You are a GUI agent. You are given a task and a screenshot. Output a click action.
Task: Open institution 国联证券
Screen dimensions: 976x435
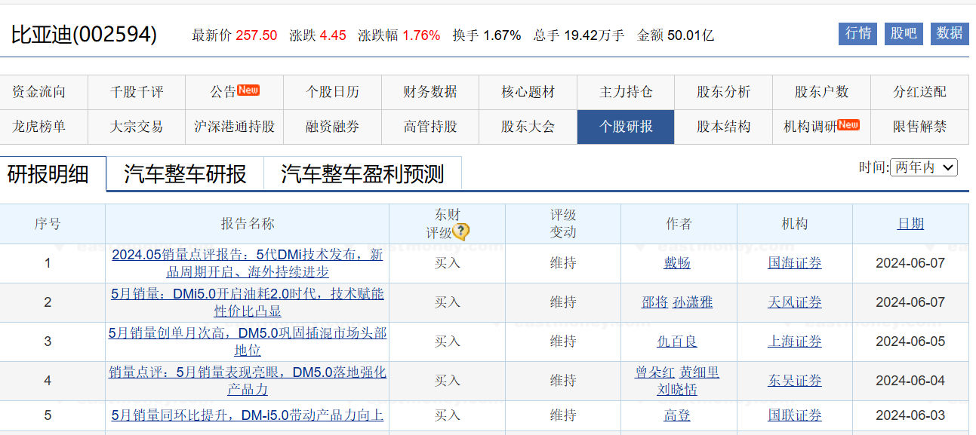(795, 415)
